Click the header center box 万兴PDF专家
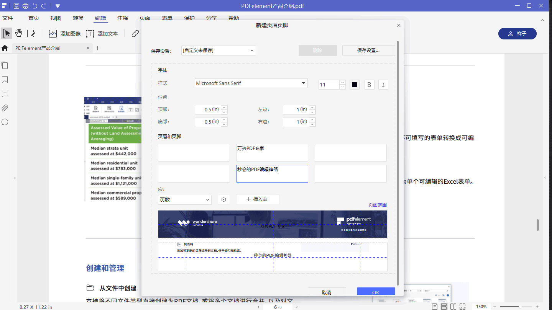The height and width of the screenshot is (310, 552). tap(272, 153)
